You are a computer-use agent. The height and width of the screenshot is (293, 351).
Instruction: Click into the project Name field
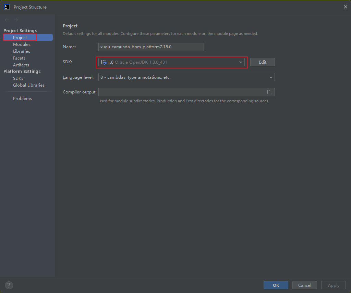coord(151,47)
